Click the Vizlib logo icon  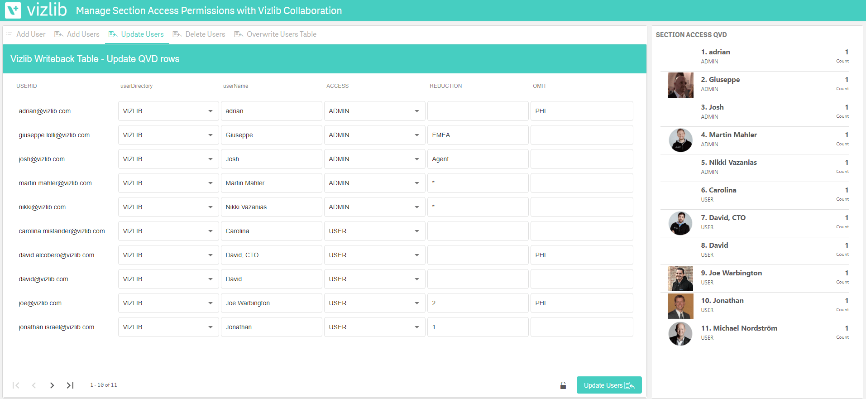point(13,10)
